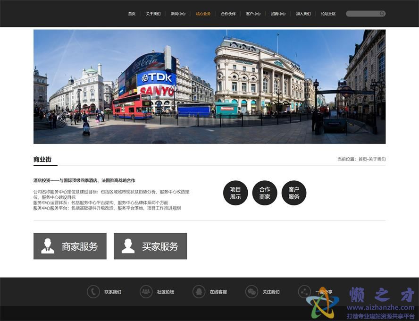
Task: Open the 招商中心 menu item
Action: 278,14
